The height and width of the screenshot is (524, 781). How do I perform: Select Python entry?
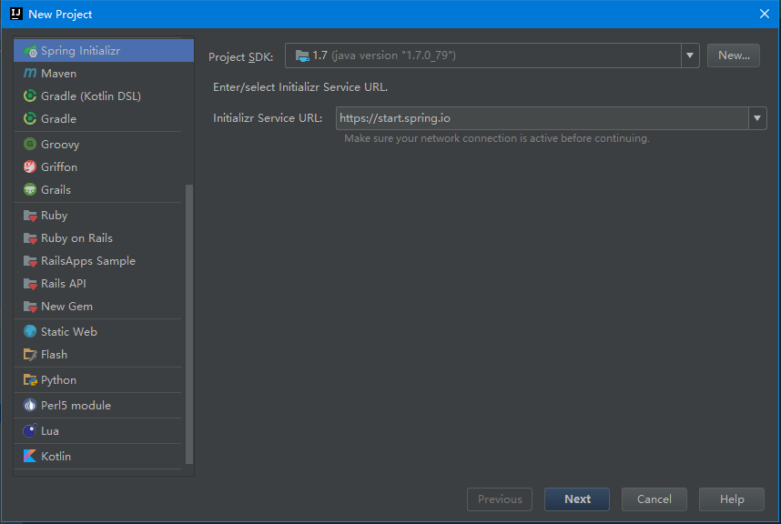104,379
